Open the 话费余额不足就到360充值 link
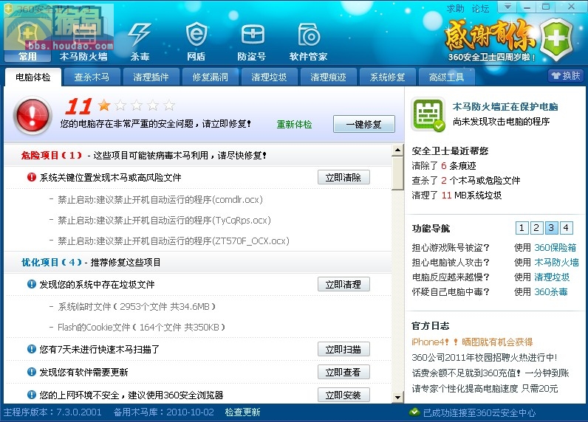This screenshot has width=588, height=422. [x=490, y=373]
